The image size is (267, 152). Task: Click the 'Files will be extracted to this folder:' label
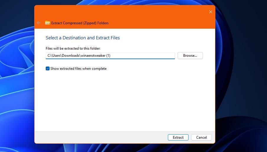(x=73, y=48)
